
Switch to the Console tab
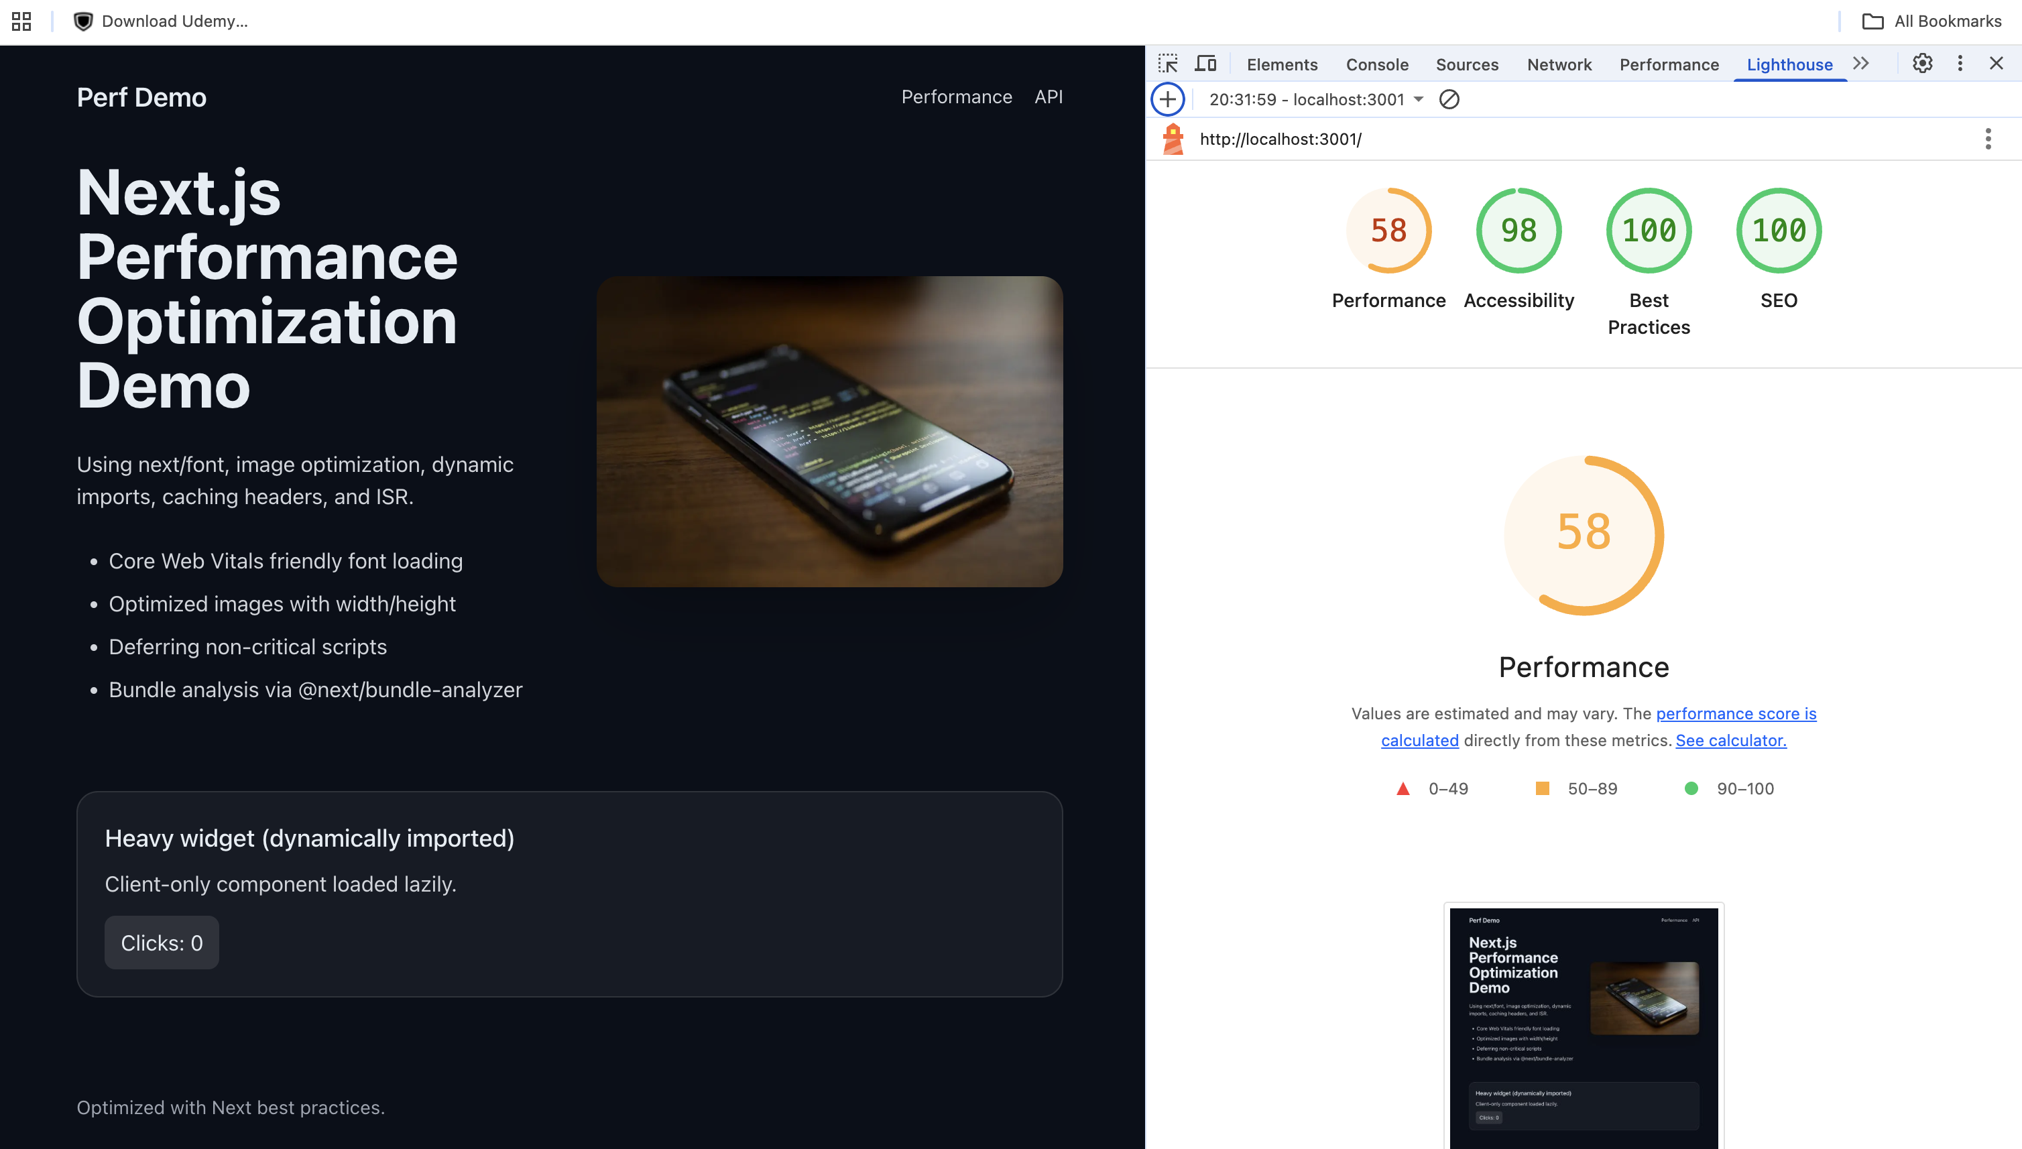pyautogui.click(x=1377, y=65)
